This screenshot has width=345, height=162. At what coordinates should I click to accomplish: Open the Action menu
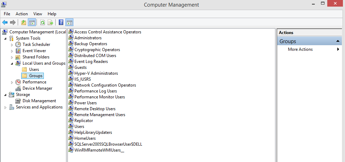pos(22,14)
